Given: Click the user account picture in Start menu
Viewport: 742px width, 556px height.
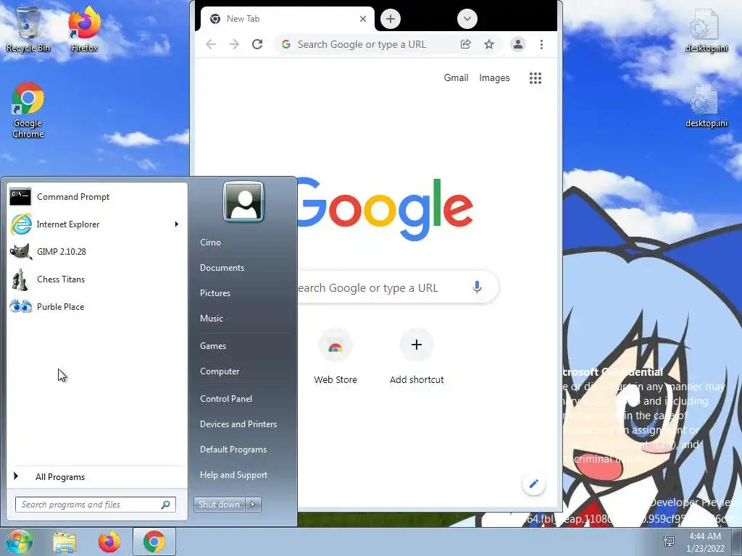Looking at the screenshot, I should coord(243,201).
